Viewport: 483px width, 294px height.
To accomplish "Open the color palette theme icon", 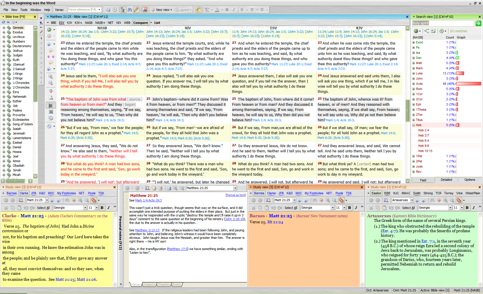I will tap(199, 10).
